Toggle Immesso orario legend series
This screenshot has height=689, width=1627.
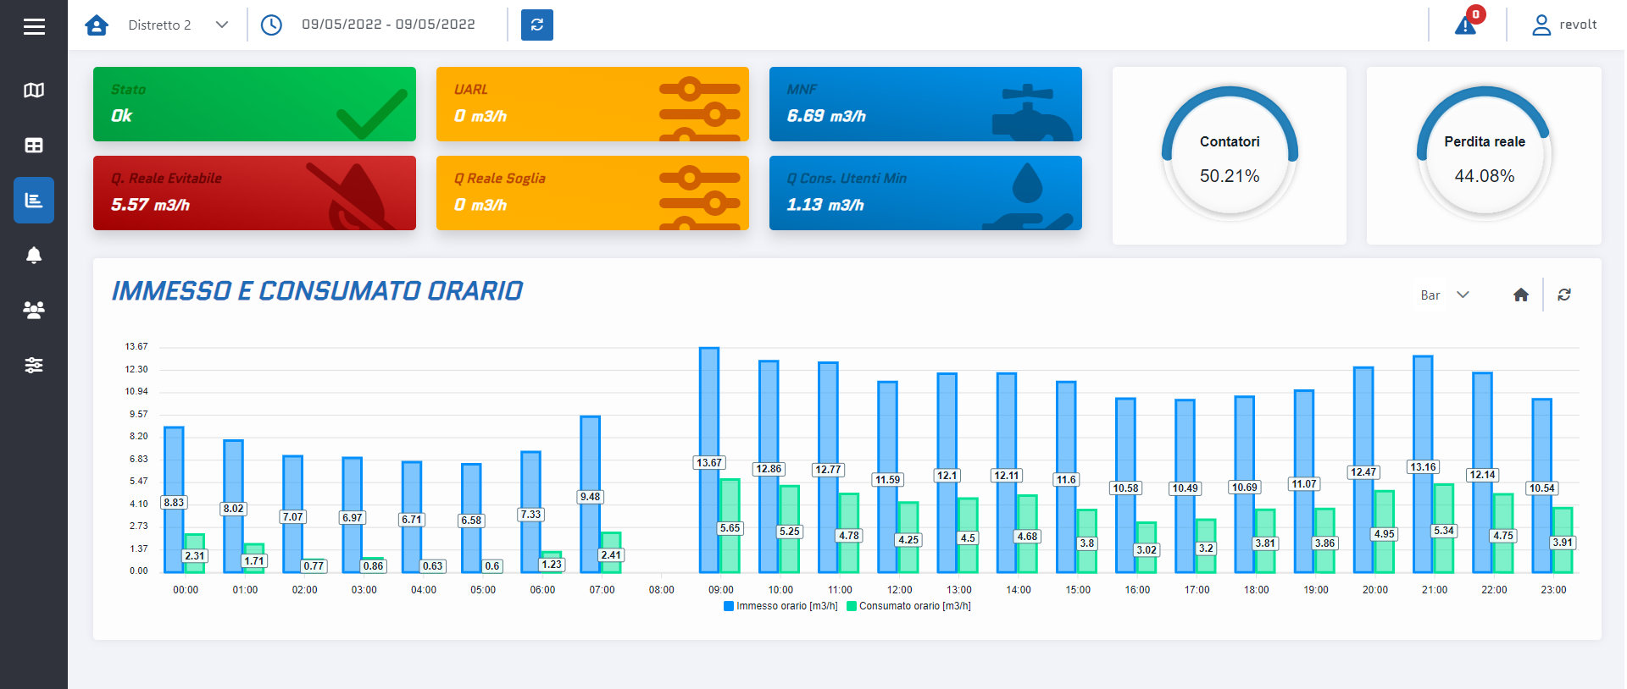pyautogui.click(x=780, y=606)
